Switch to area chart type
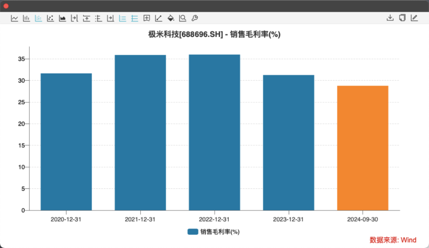The width and height of the screenshot is (429, 248). pos(62,18)
